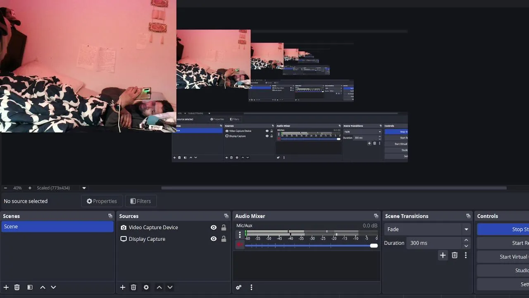Open Mic/Aux three-dot options menu
Image resolution: width=529 pixels, height=298 pixels.
pyautogui.click(x=240, y=235)
